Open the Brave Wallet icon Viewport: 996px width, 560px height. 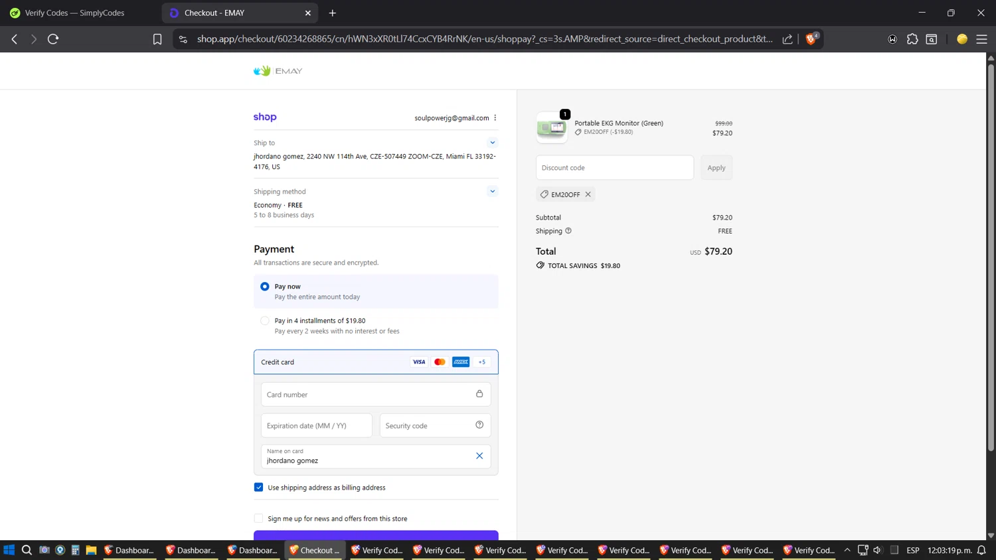[x=892, y=39]
